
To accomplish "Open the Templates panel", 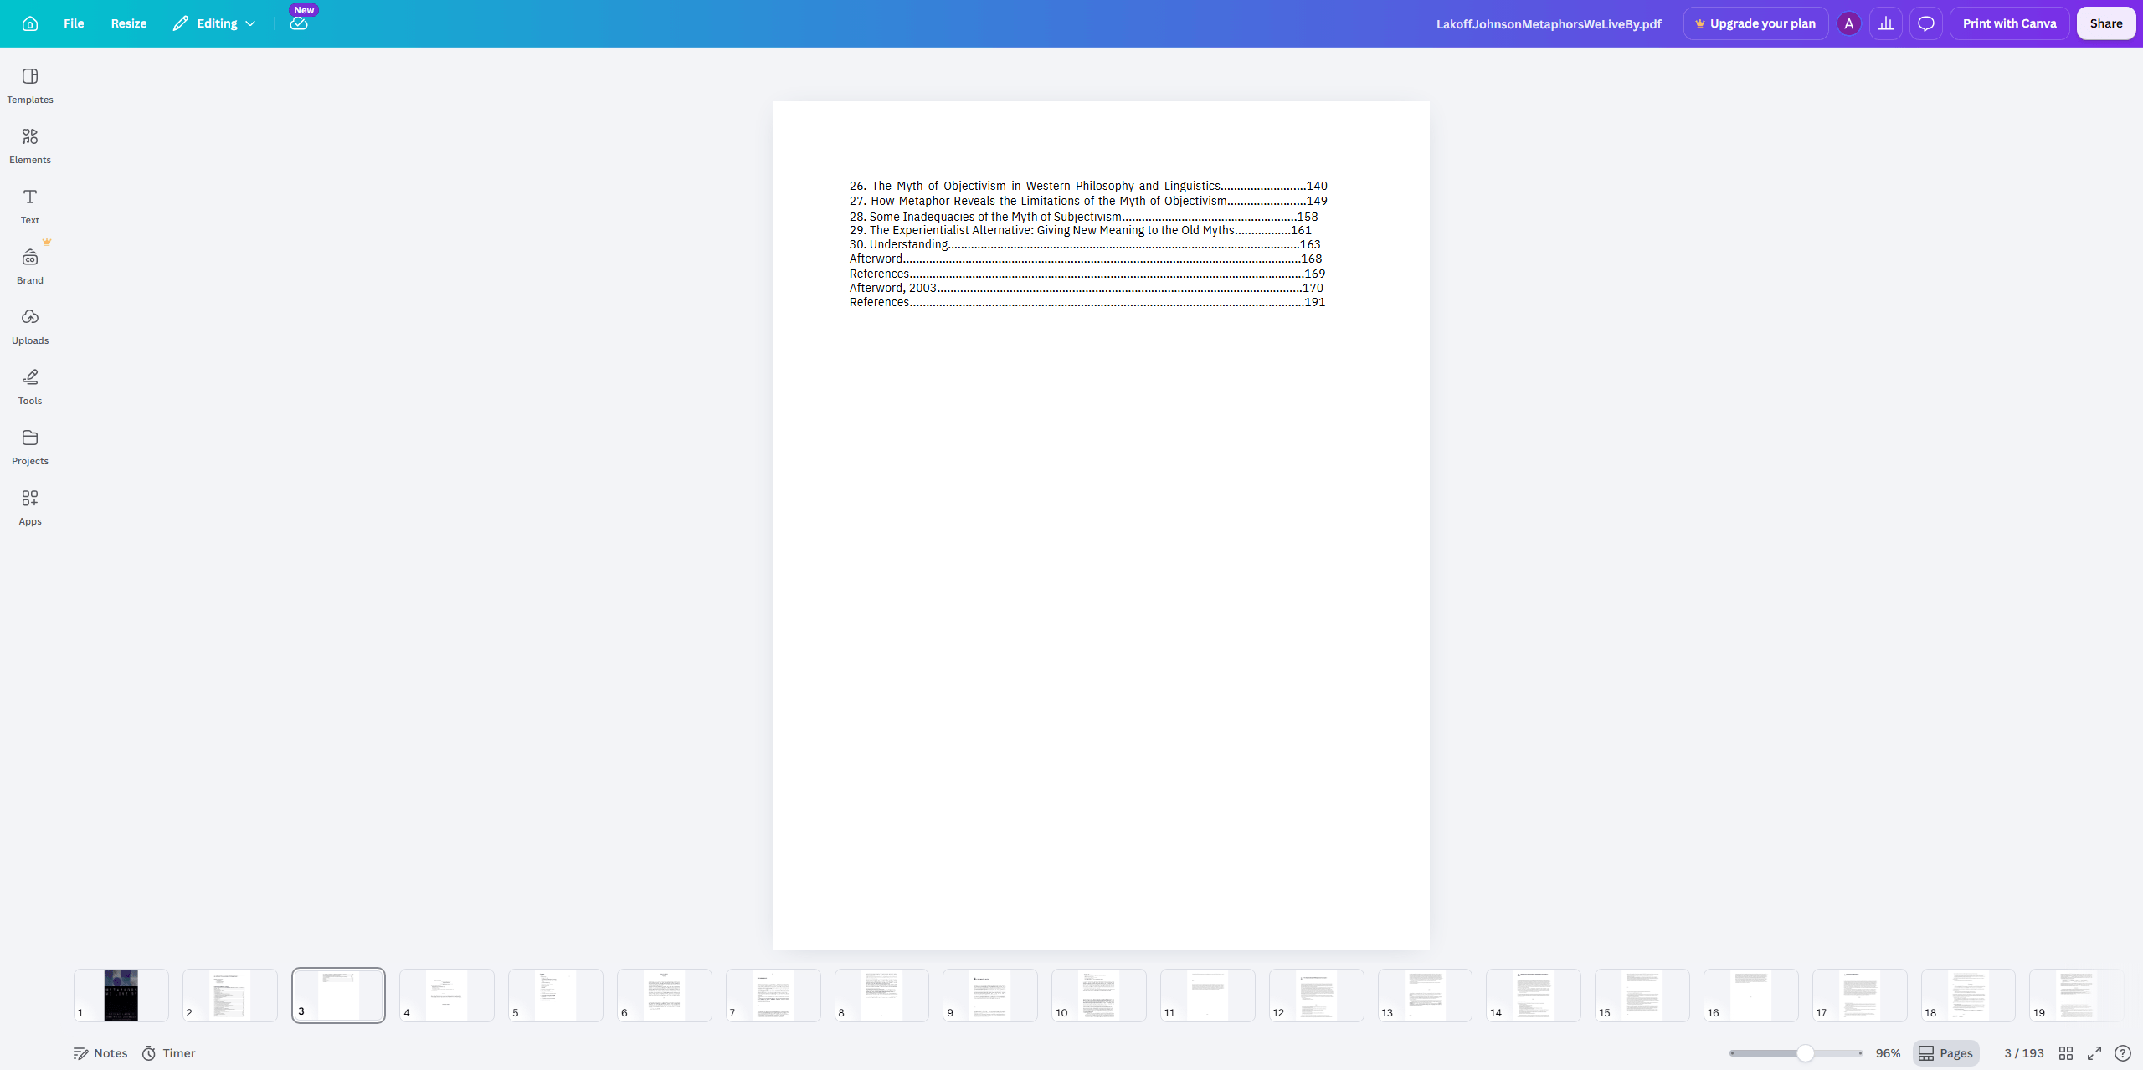I will 30,86.
